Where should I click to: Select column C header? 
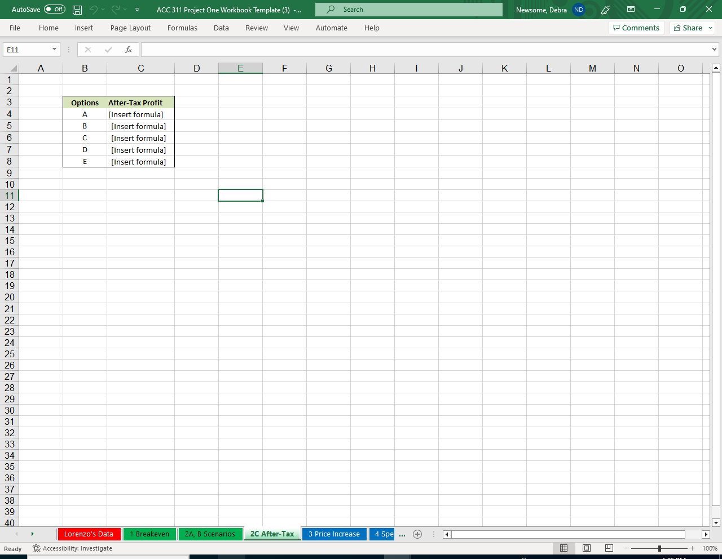(141, 68)
